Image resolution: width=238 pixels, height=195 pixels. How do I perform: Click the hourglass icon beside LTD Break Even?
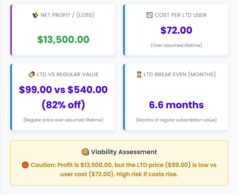(x=139, y=75)
